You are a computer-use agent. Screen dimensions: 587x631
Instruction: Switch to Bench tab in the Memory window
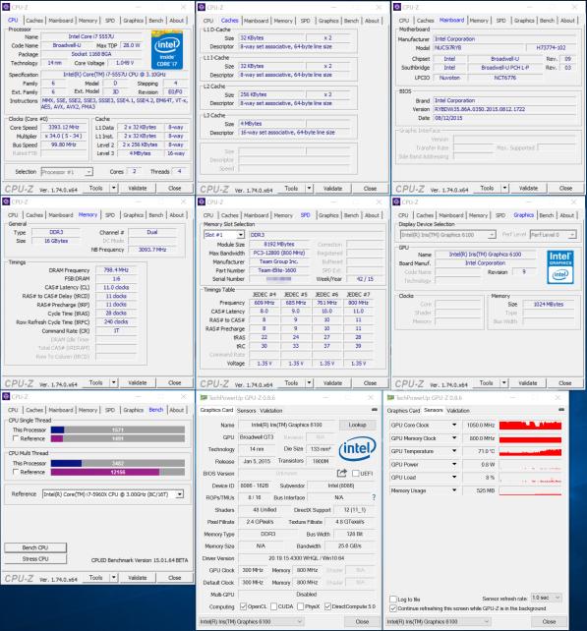(156, 215)
